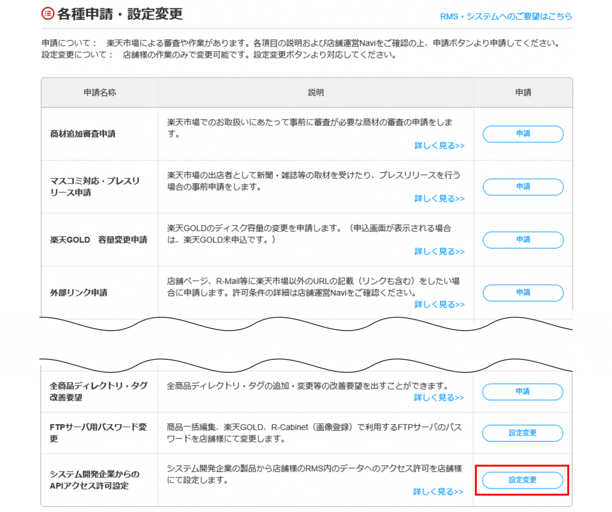Click the intro line starting 設定変更について
Screen dimensions: 612x512
pos(219,54)
